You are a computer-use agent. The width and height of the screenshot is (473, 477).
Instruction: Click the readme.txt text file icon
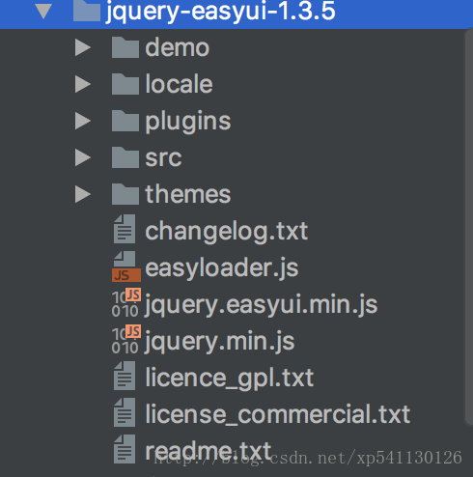[x=125, y=449]
